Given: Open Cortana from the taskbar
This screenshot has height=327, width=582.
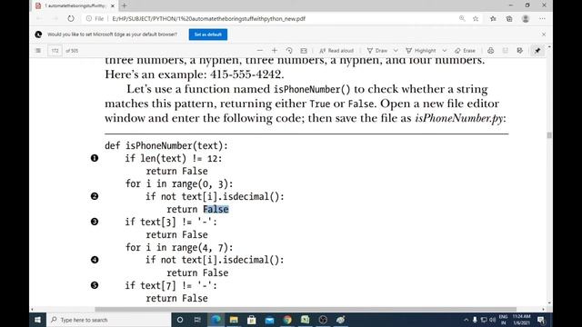Looking at the screenshot, I should (x=180, y=320).
